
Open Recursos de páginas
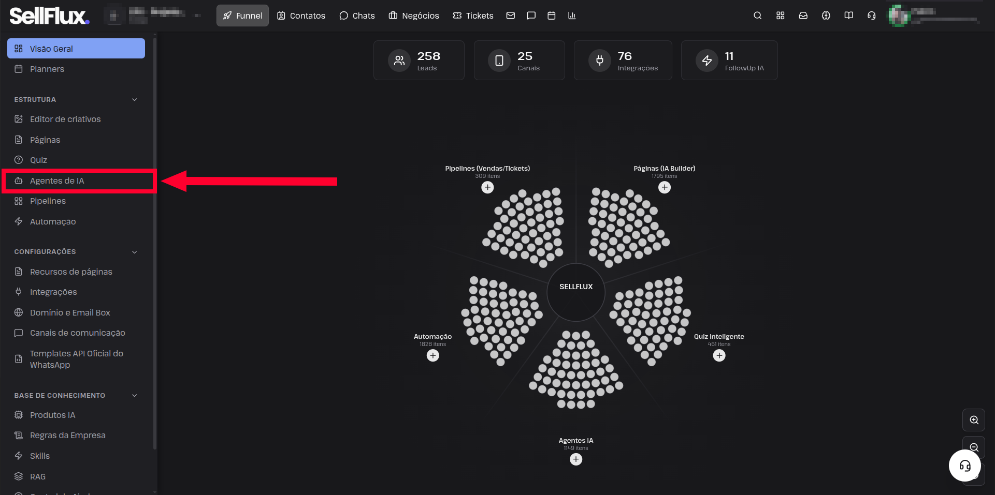pos(76,272)
